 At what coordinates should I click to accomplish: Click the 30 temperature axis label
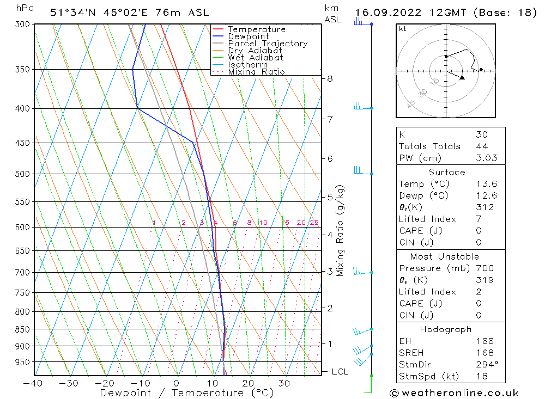pos(284,383)
